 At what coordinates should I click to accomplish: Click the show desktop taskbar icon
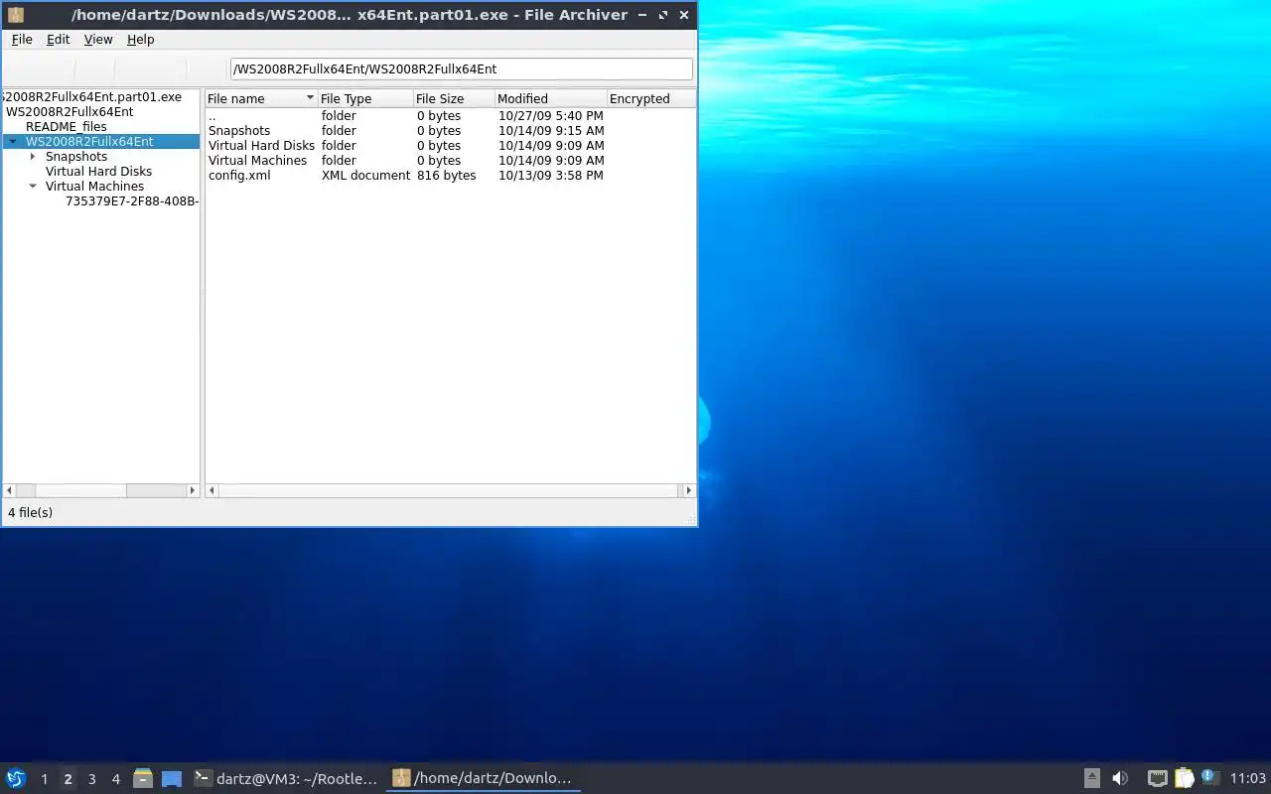[x=172, y=779]
